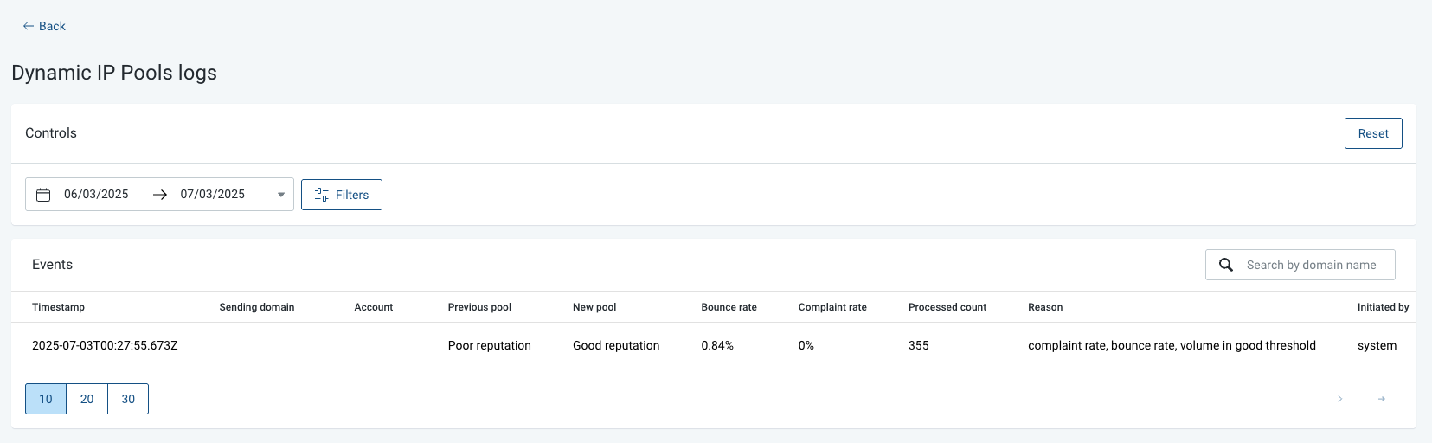Go back using the Back link
Viewport: 1432px width, 443px height.
tap(44, 26)
